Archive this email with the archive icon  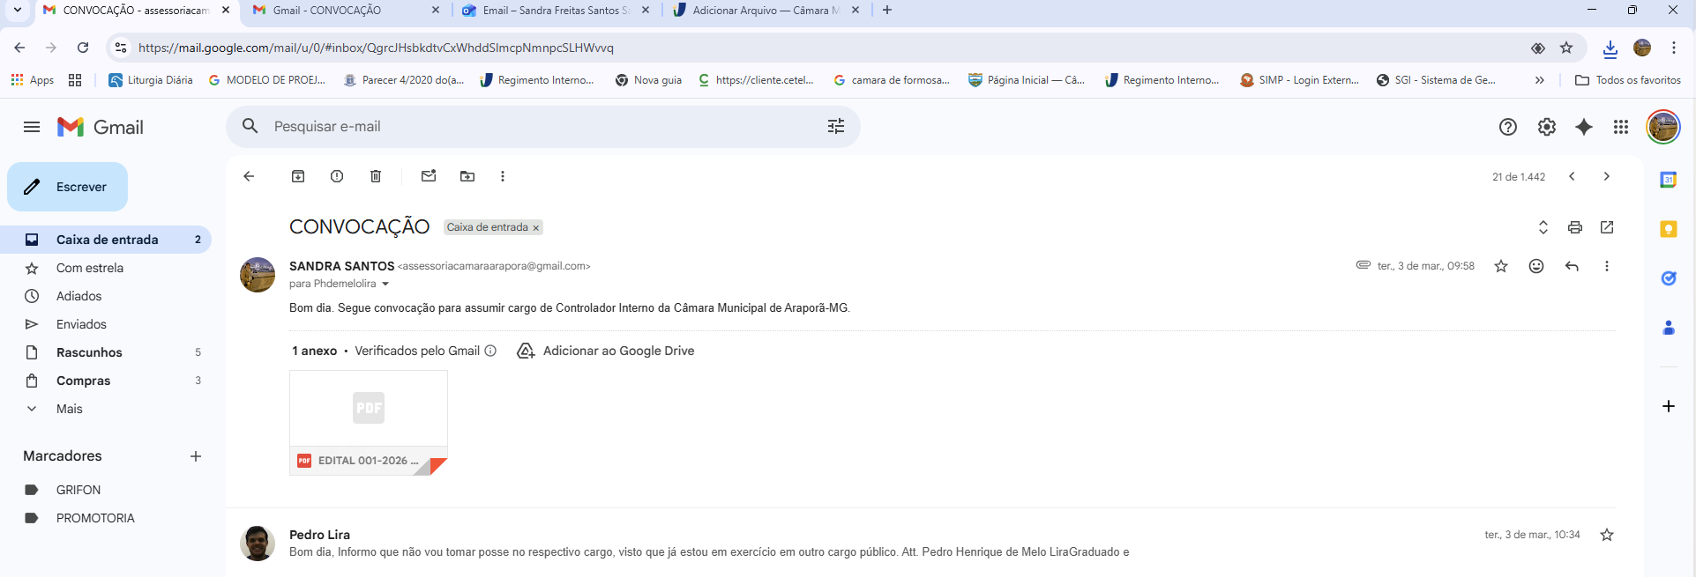[x=298, y=176]
